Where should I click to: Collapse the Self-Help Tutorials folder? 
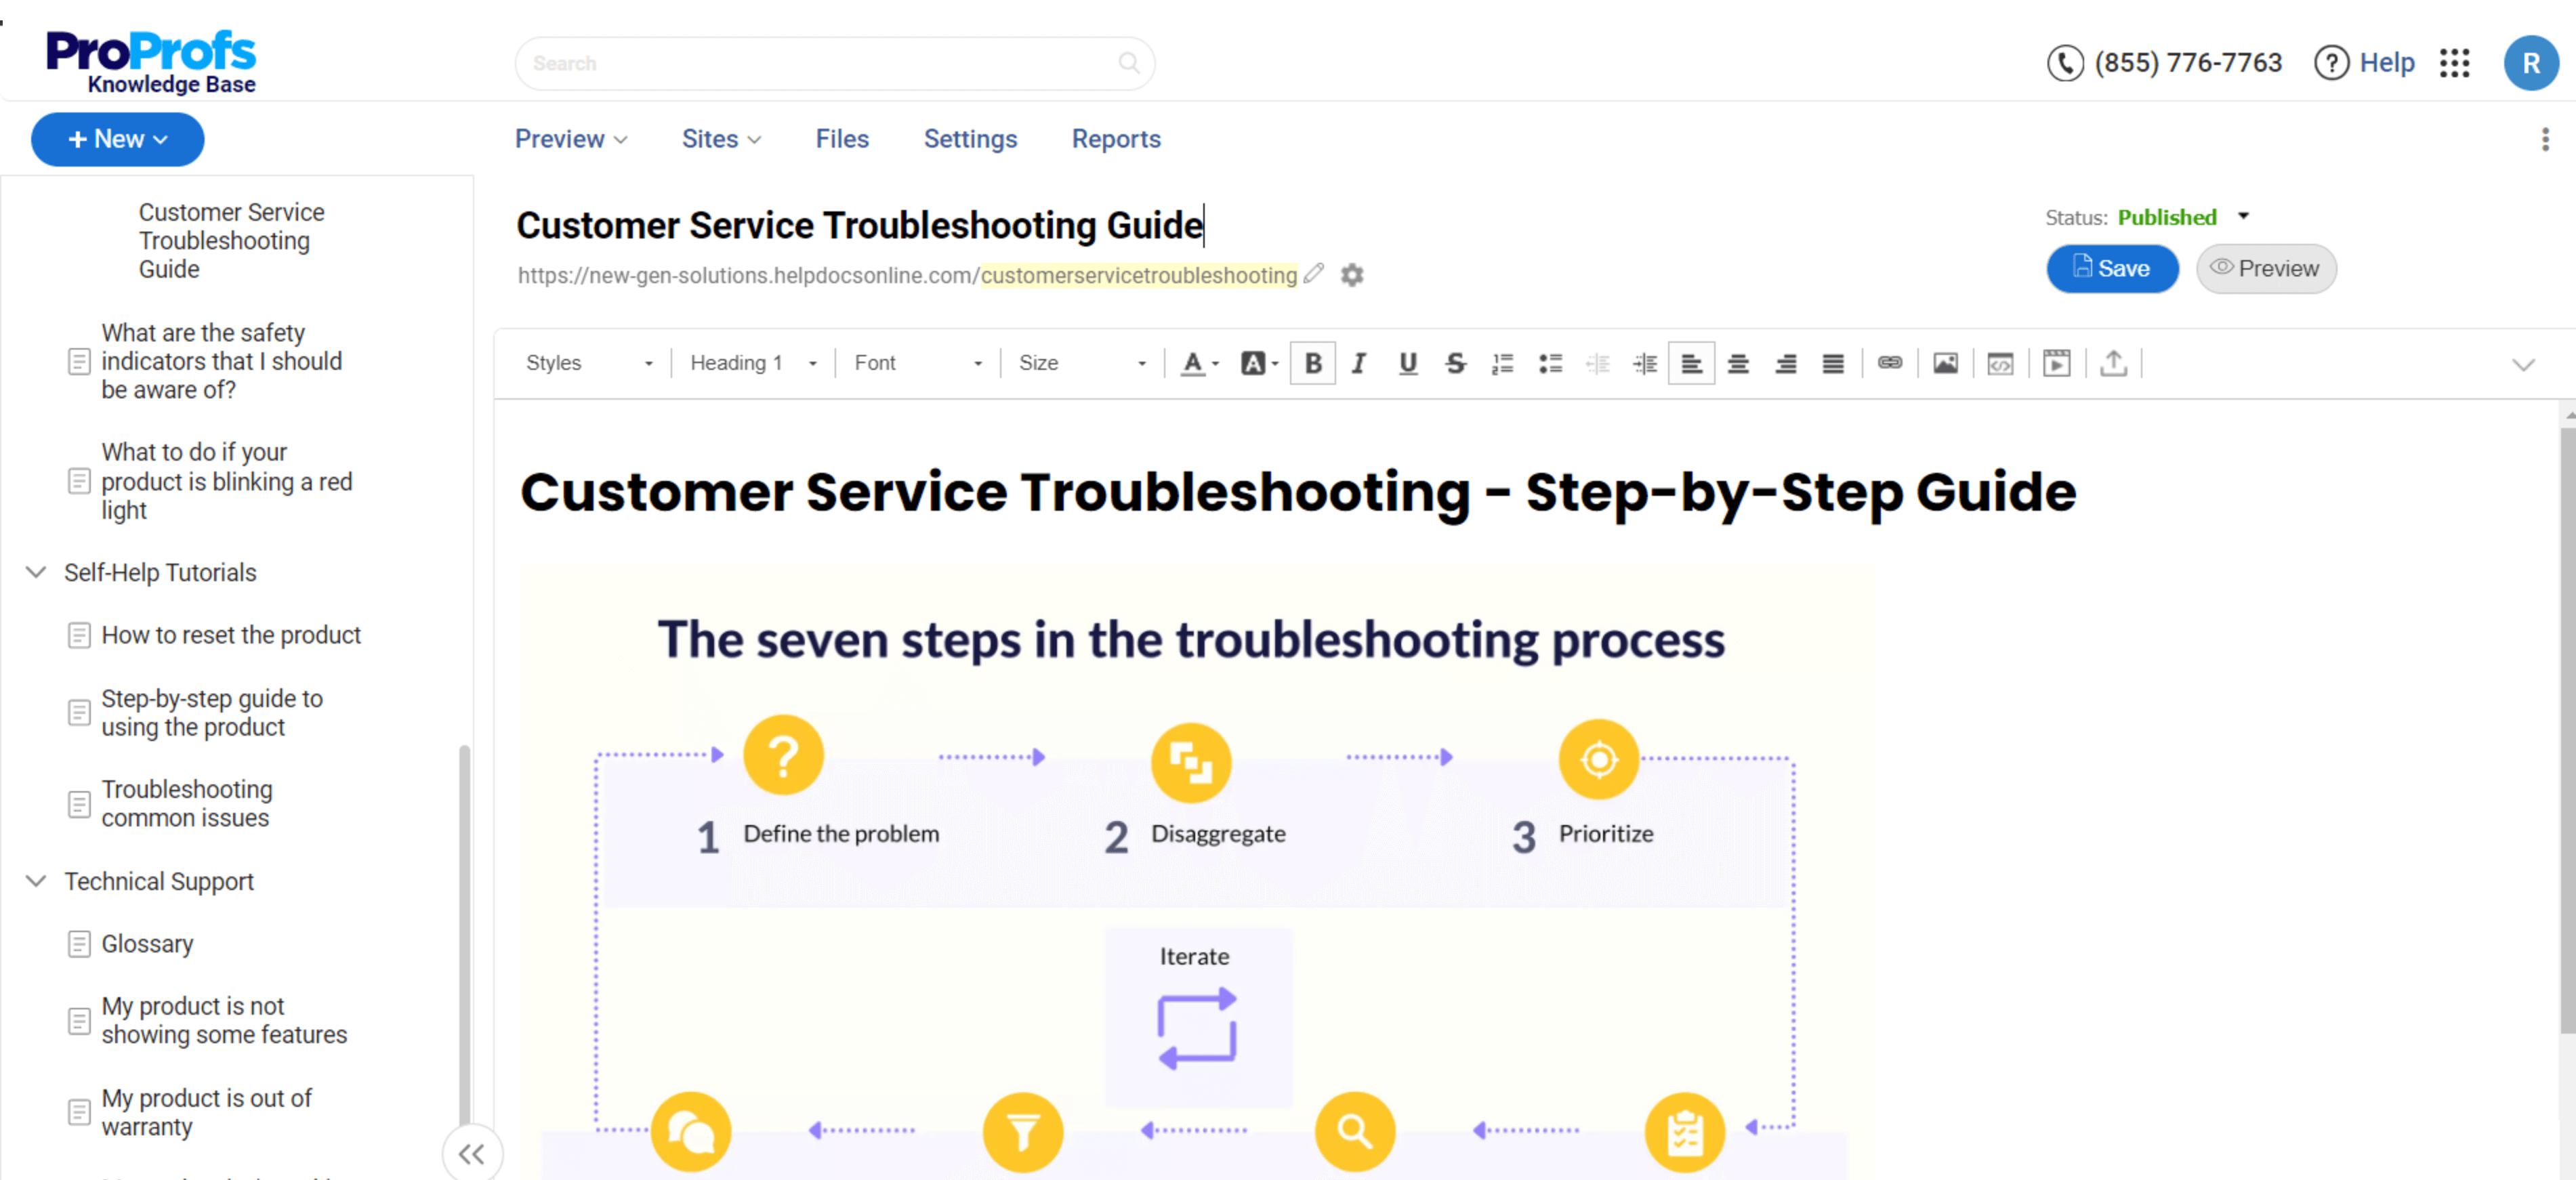point(36,572)
